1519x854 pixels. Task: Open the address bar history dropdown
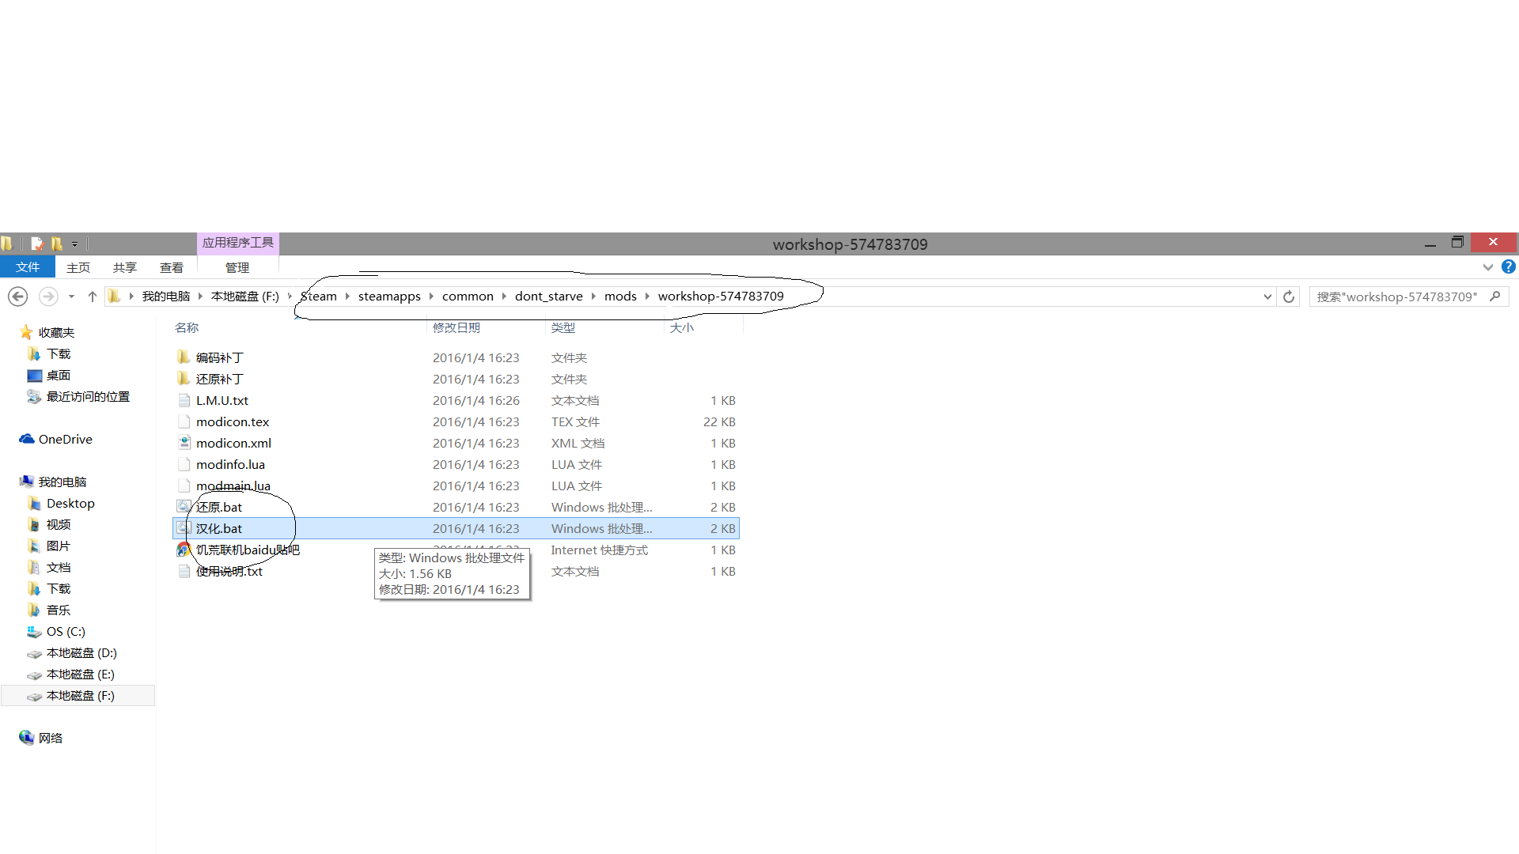pos(1267,297)
